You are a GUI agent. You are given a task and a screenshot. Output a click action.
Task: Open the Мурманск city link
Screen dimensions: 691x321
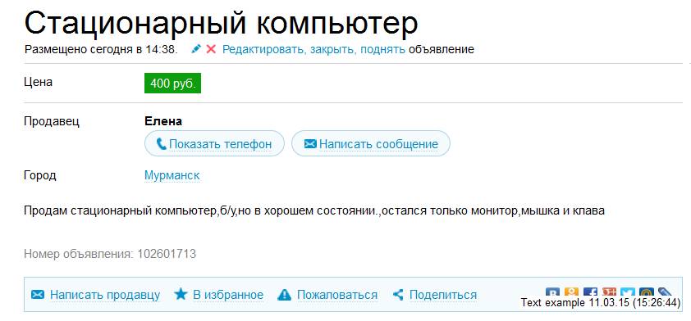[x=172, y=175]
